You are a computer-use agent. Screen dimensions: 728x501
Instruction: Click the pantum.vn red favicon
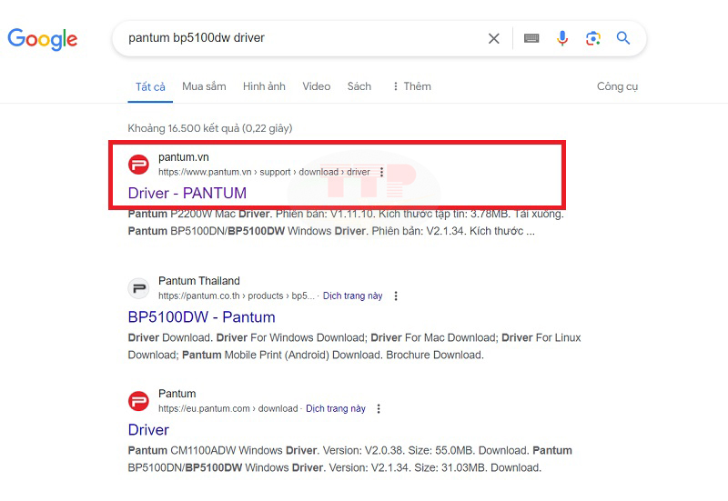click(x=138, y=165)
